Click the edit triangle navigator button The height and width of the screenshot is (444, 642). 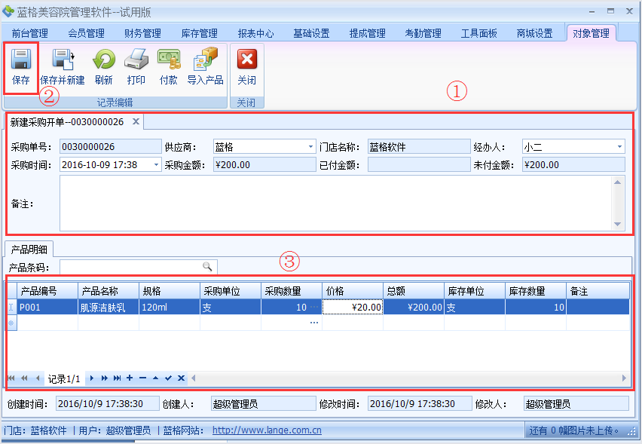[x=155, y=378]
